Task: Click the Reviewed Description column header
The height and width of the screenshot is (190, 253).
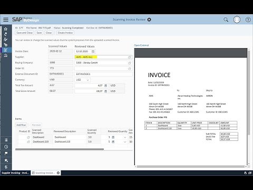Action: coord(65,131)
